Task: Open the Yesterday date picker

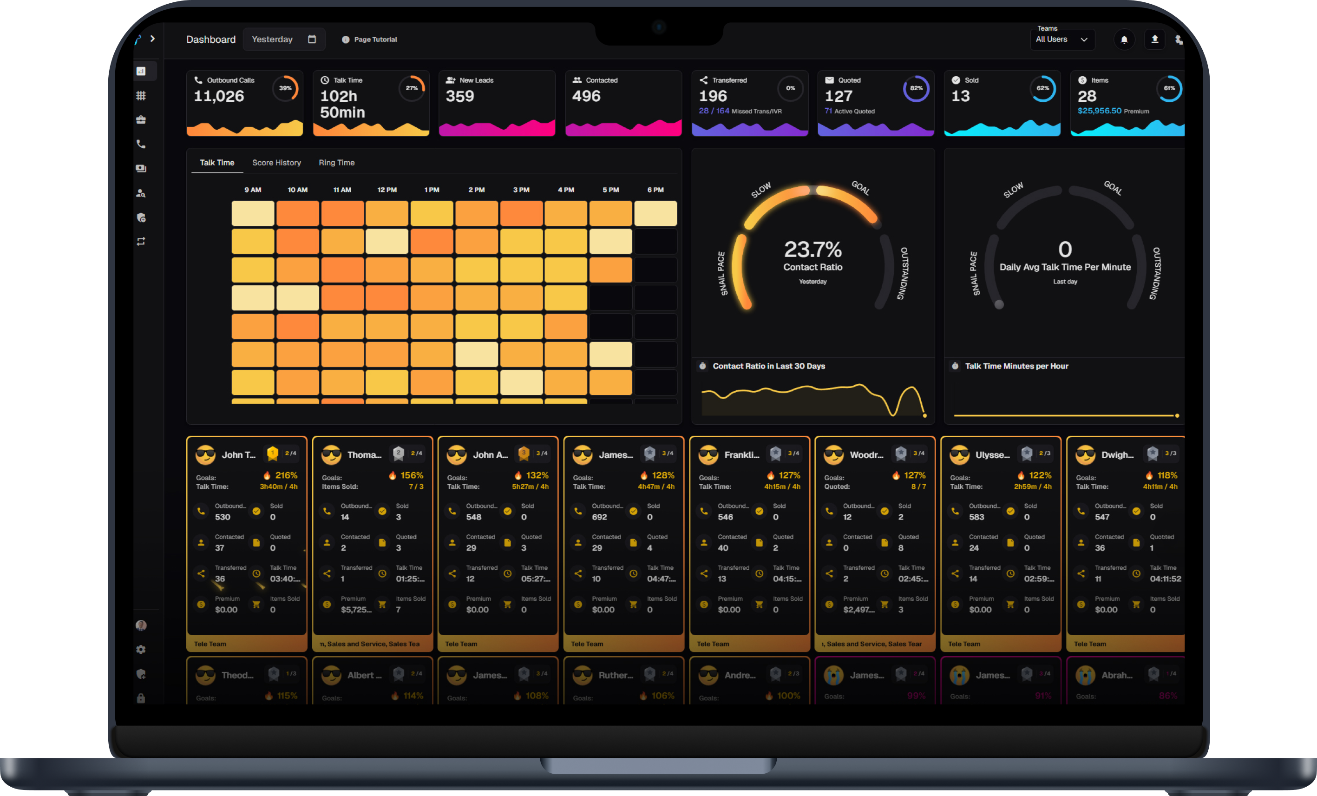Action: (283, 39)
